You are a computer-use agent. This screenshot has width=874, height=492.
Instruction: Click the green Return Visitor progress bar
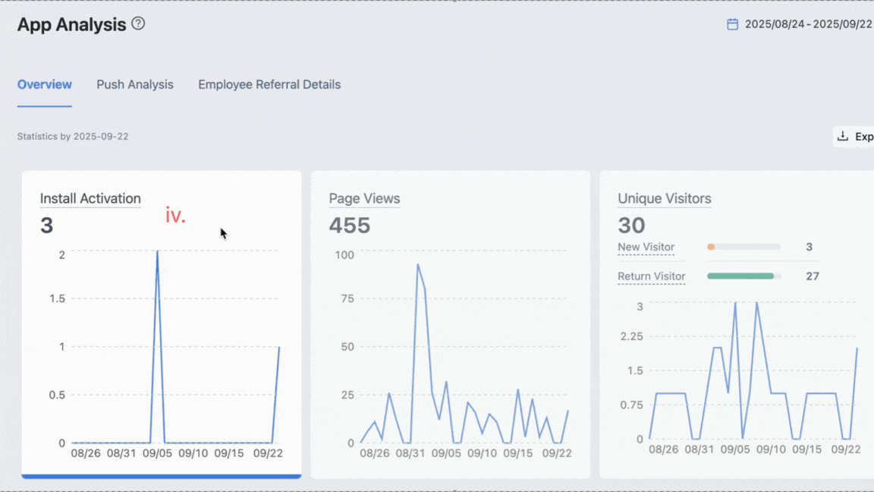744,276
